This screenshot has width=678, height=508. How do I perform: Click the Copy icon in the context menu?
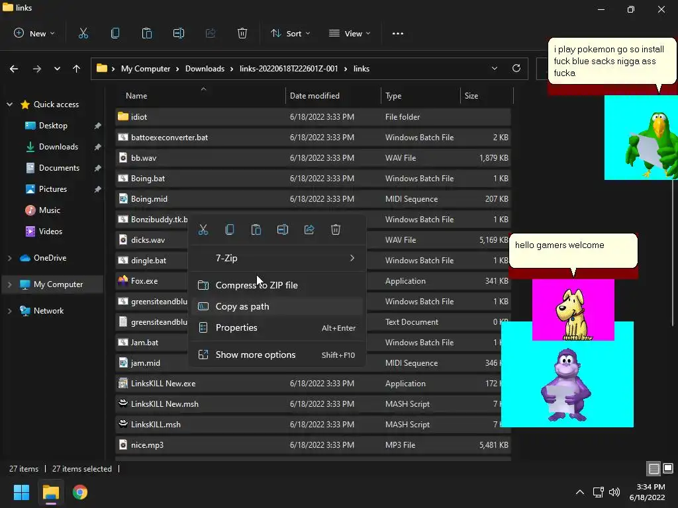click(230, 230)
